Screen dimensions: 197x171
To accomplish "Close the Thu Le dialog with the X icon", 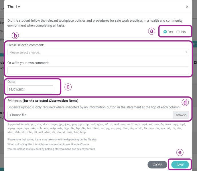I will pyautogui.click(x=187, y=7).
